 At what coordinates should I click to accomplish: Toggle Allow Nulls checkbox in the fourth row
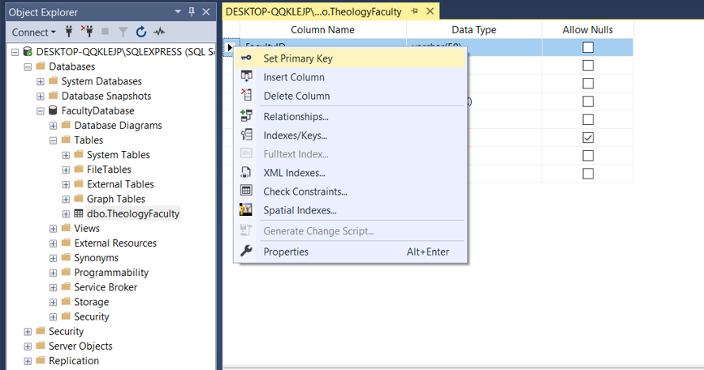pyautogui.click(x=588, y=101)
